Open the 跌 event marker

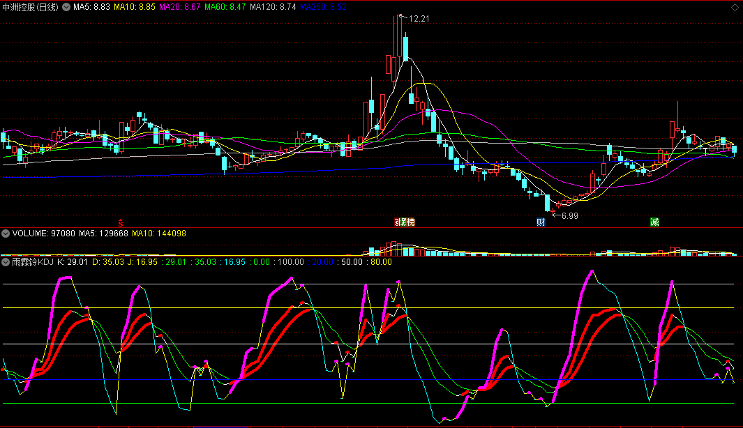tap(403, 222)
